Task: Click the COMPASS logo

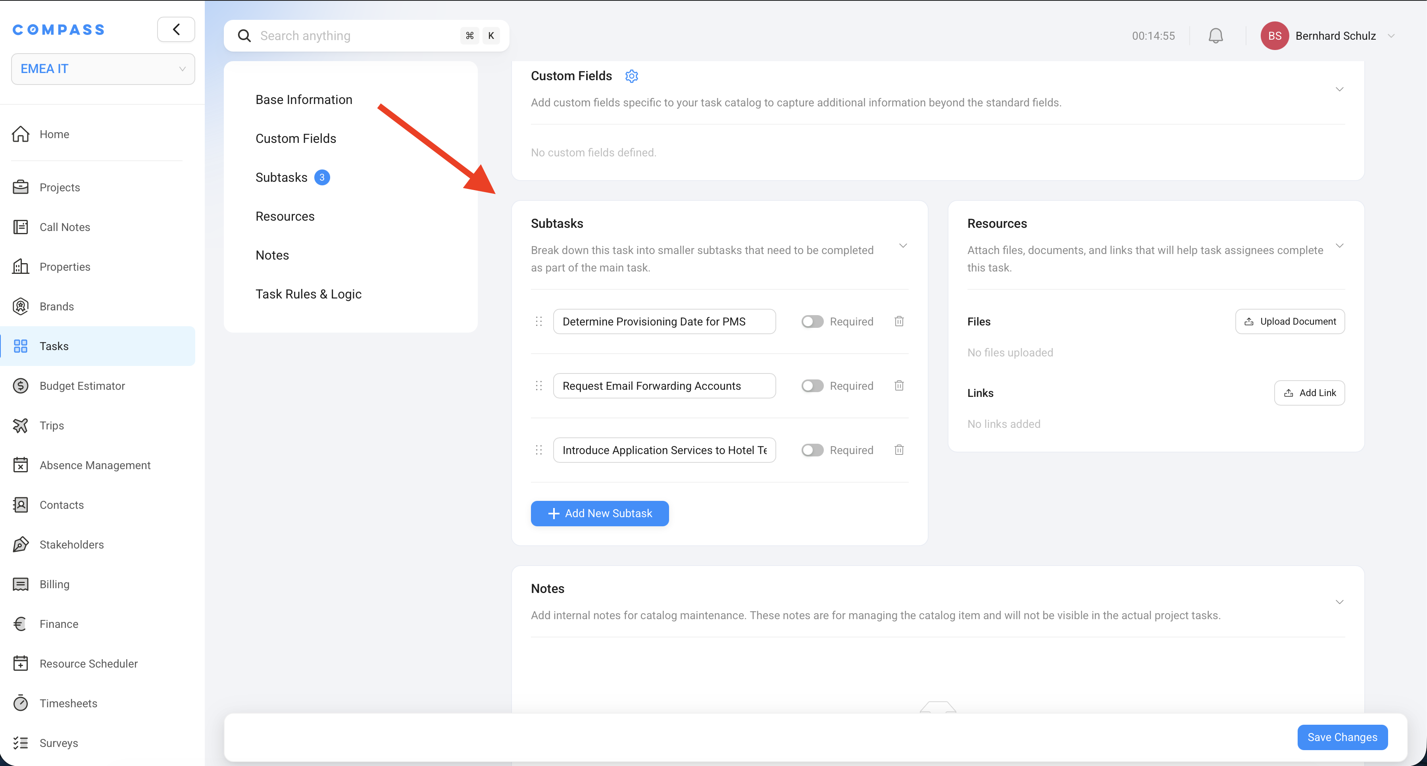Action: (x=59, y=29)
